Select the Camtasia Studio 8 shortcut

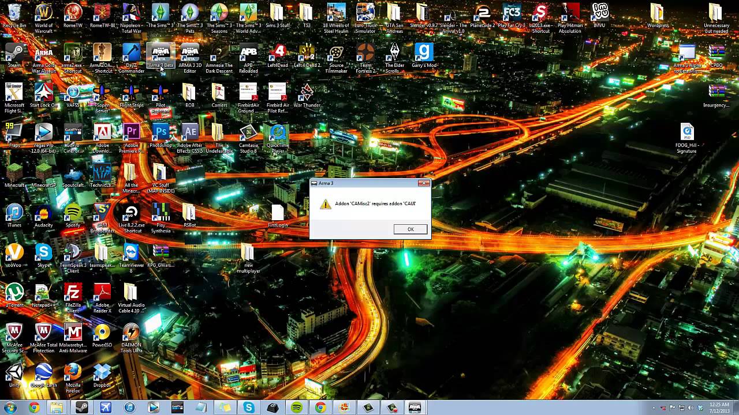click(248, 138)
